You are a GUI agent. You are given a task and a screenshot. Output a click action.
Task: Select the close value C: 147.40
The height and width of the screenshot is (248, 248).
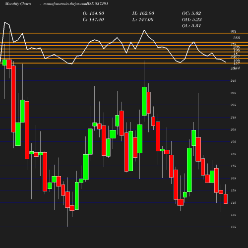[93, 20]
